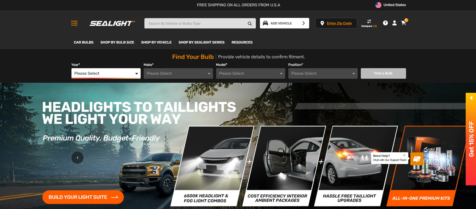476x209 pixels.
Task: Click the Find Your Bulb heading
Action: pyautogui.click(x=193, y=57)
